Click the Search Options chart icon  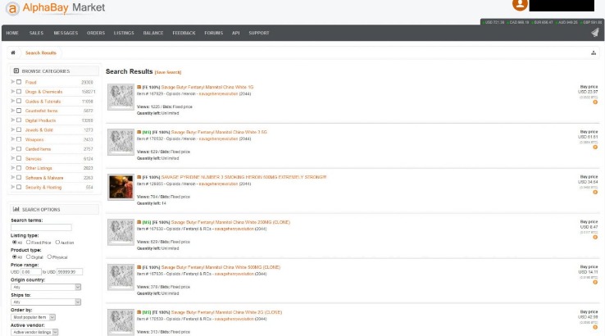tap(16, 209)
